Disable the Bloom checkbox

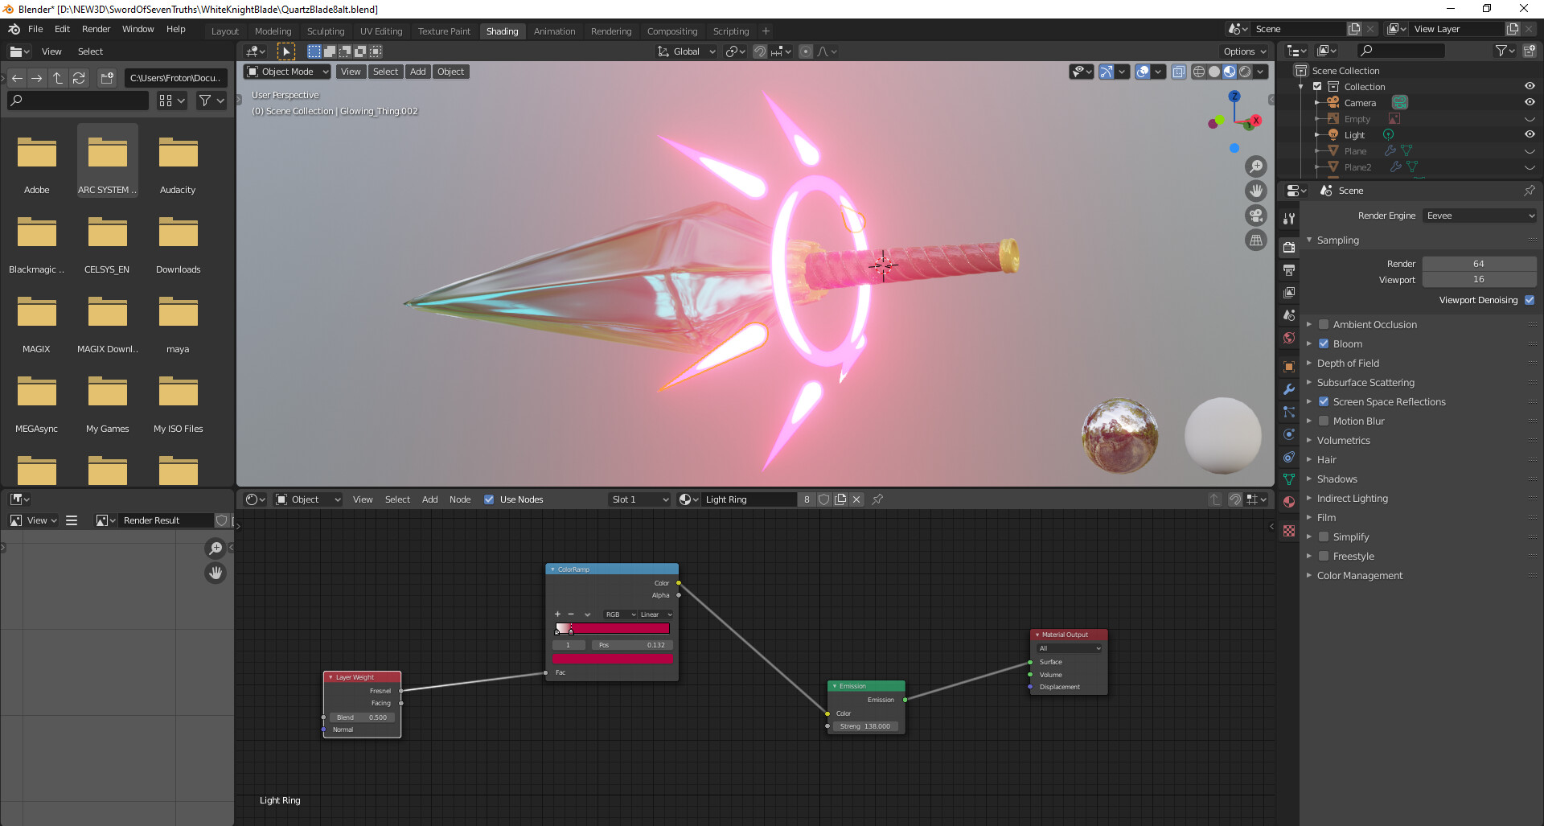(1324, 343)
